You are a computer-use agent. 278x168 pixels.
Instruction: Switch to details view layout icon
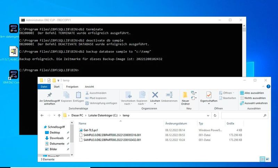[x=262, y=159]
